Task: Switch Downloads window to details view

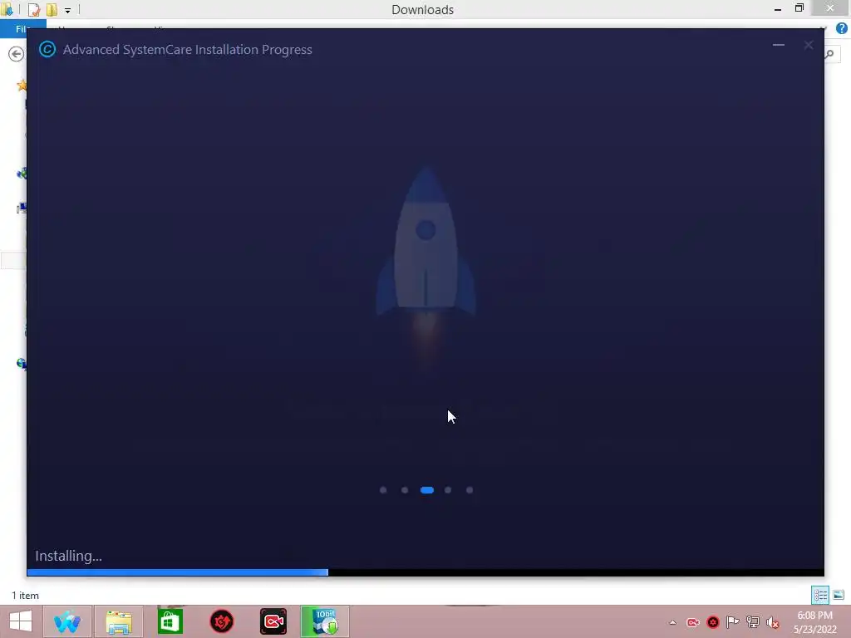Action: click(820, 595)
